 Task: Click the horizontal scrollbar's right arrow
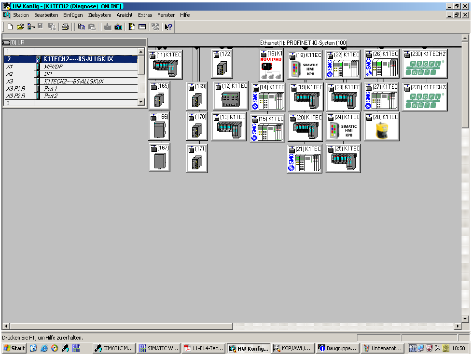coord(458,326)
